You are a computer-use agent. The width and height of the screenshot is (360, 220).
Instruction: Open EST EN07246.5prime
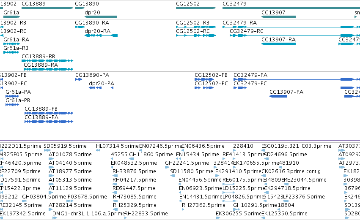tap(160, 146)
